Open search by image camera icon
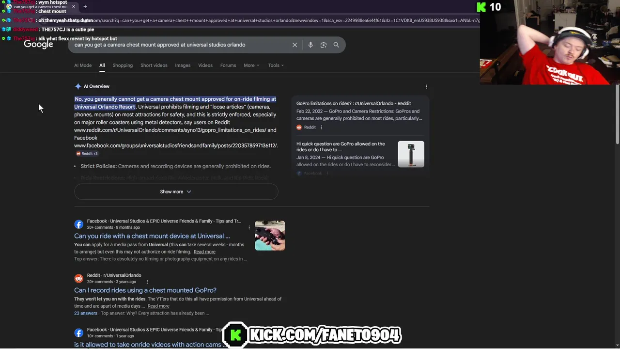This screenshot has height=349, width=620. click(323, 45)
